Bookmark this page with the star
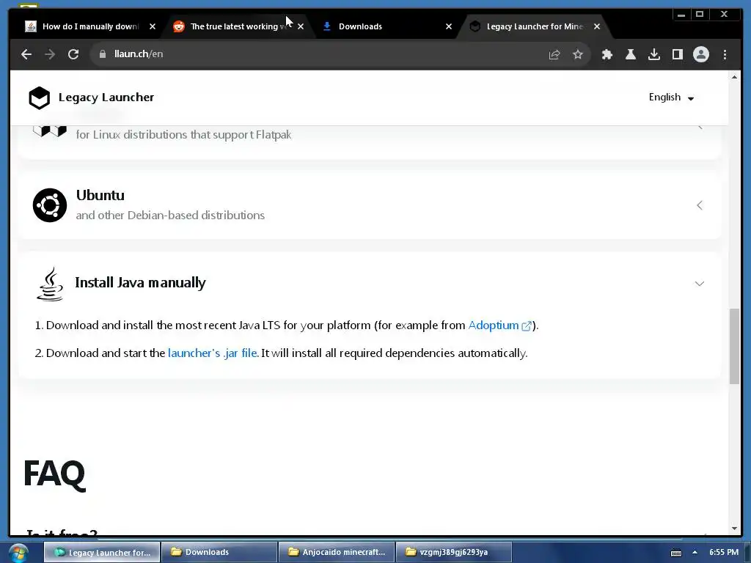The height and width of the screenshot is (563, 751). tap(578, 54)
